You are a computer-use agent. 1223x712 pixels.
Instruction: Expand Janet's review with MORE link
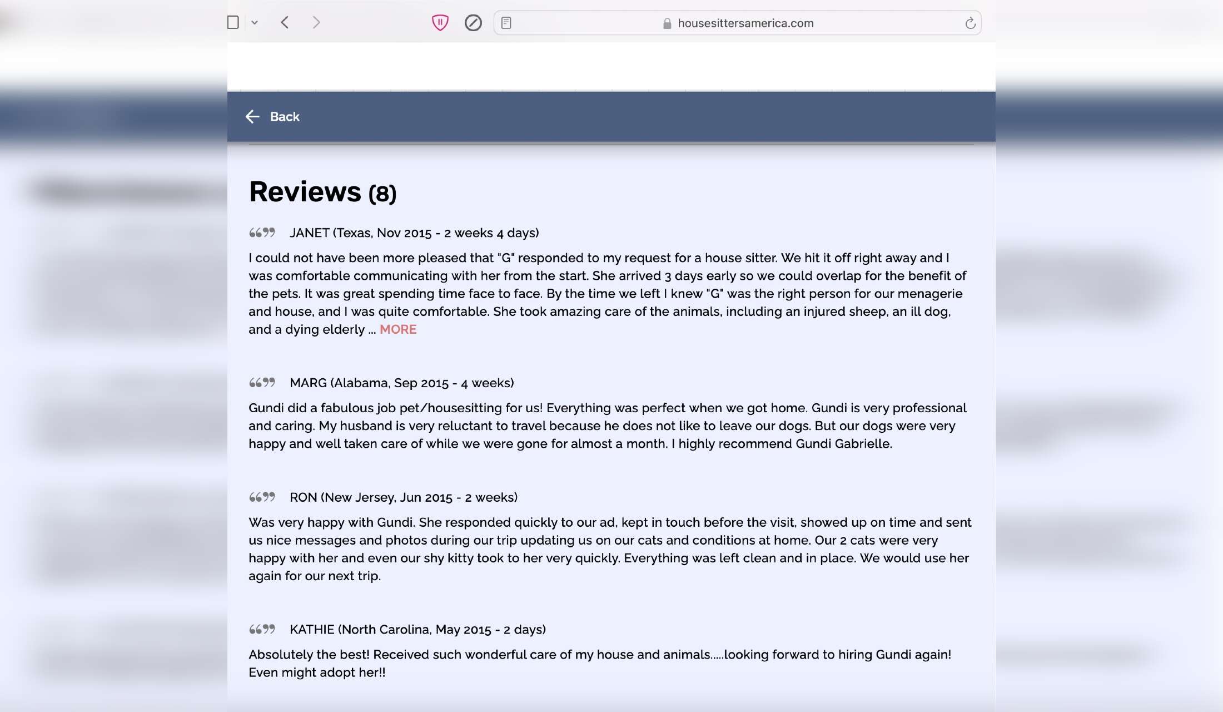pyautogui.click(x=398, y=329)
